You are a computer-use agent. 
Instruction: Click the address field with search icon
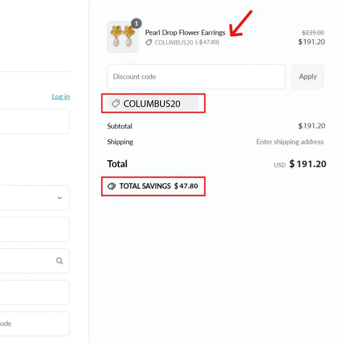(x=29, y=261)
